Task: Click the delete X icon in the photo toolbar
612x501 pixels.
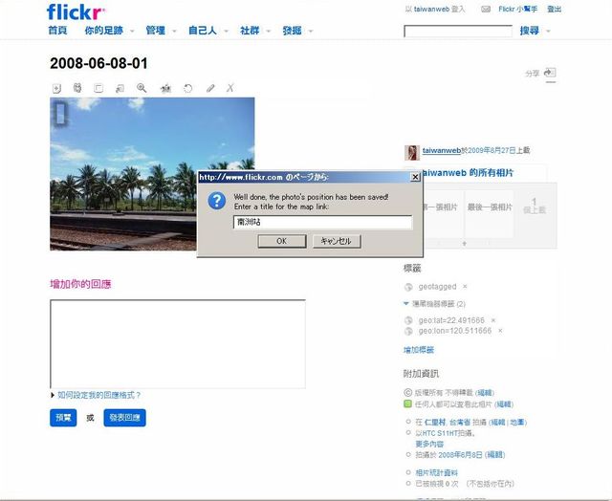Action: point(229,88)
